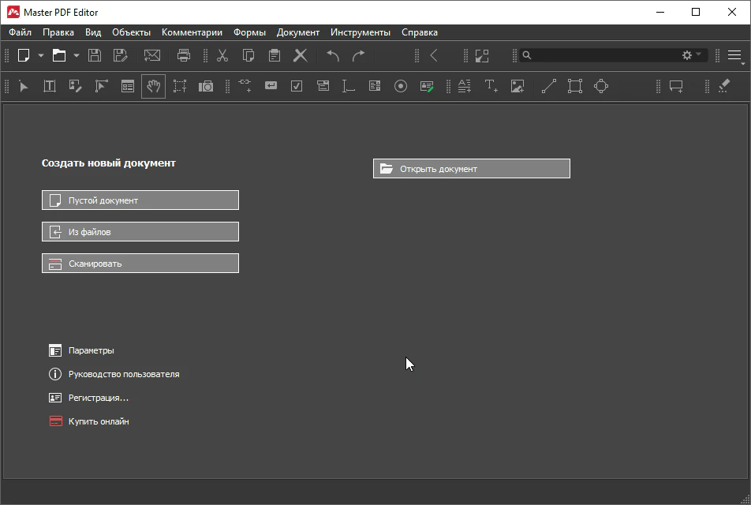Open the Вид menu

[x=93, y=32]
